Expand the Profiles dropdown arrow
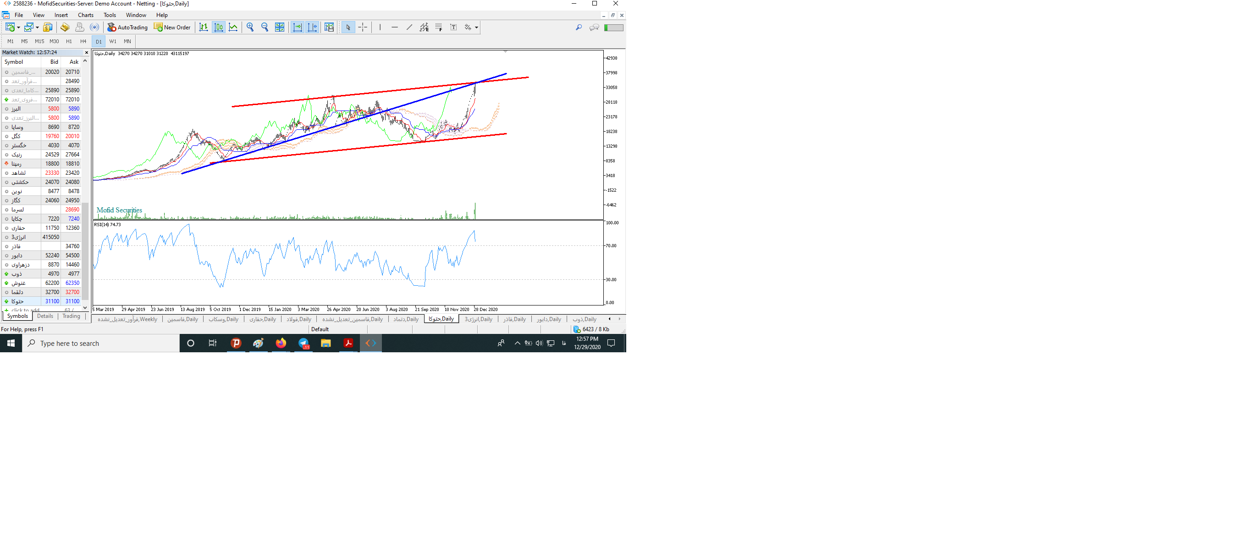The height and width of the screenshot is (533, 1247). 37,28
